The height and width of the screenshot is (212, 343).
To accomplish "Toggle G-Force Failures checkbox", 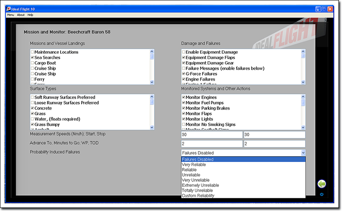I will pos(183,74).
